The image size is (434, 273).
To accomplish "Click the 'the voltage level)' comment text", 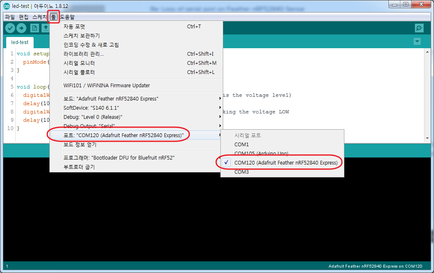I will tap(261, 95).
